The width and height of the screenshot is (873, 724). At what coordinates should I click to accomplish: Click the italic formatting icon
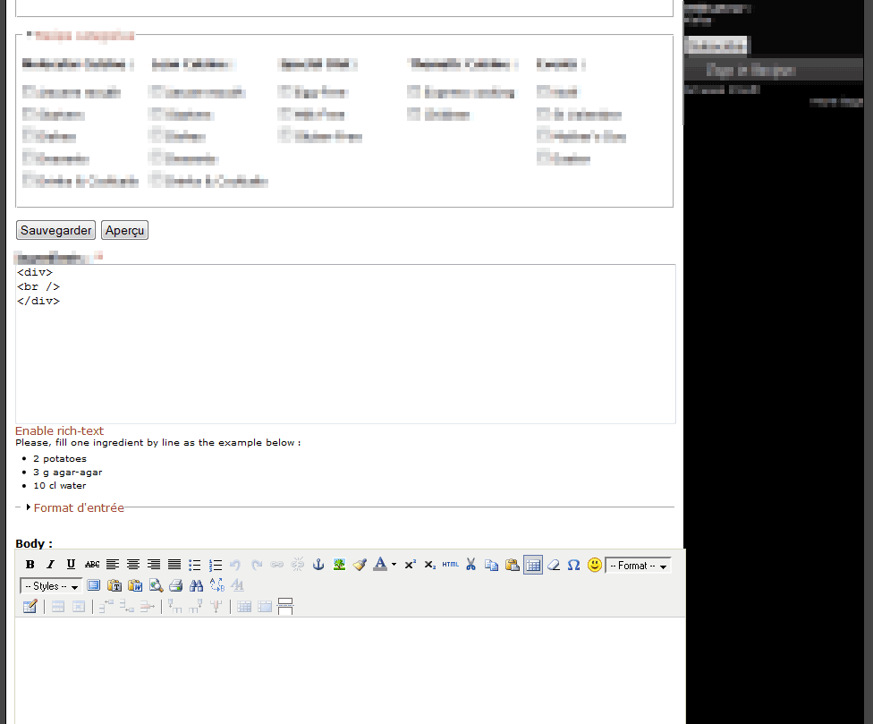50,565
